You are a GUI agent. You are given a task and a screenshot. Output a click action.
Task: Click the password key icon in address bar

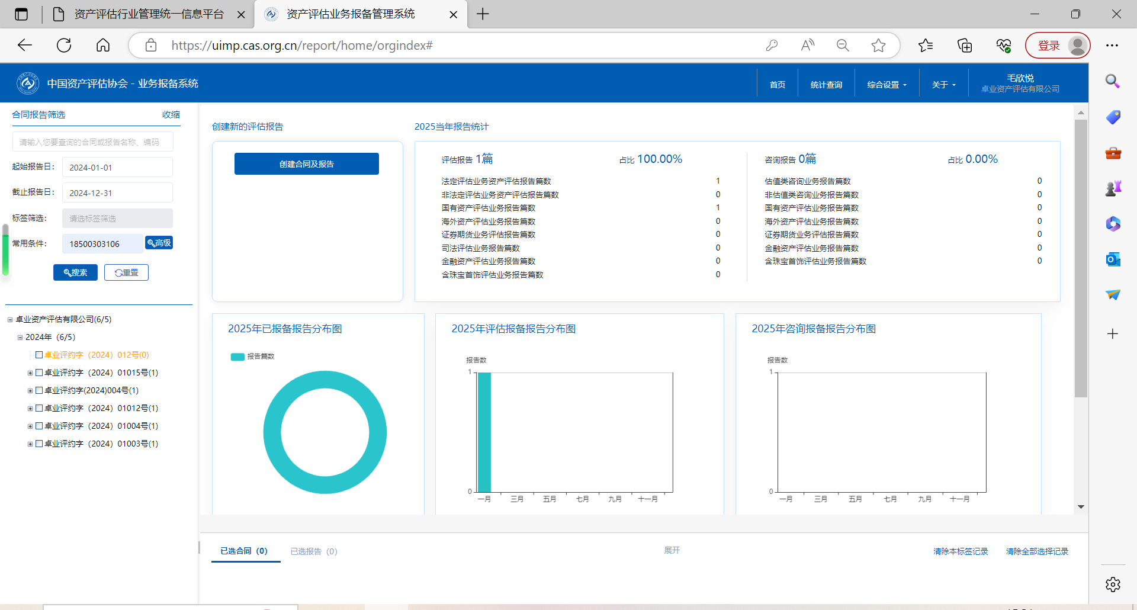[x=772, y=46]
